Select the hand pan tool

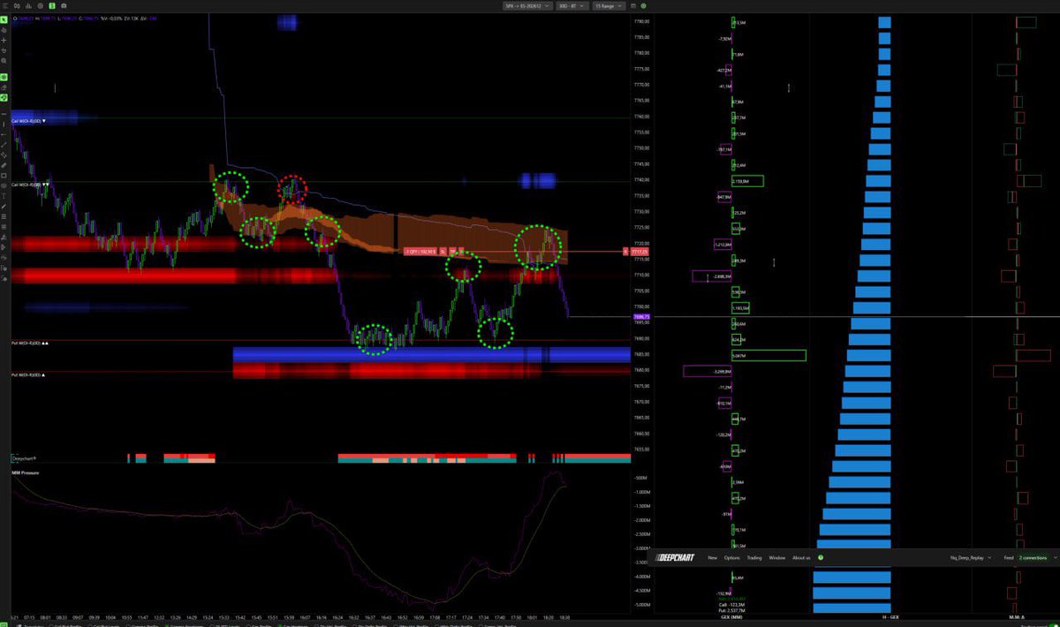tap(4, 30)
